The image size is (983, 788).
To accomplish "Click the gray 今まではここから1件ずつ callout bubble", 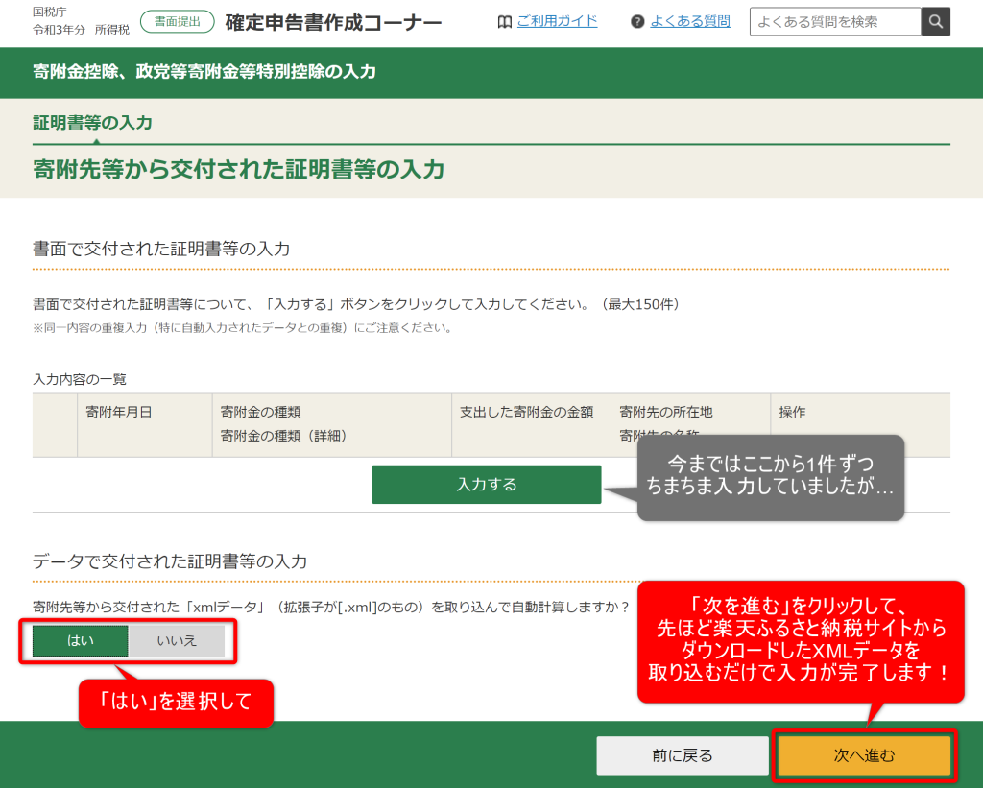I will 770,477.
